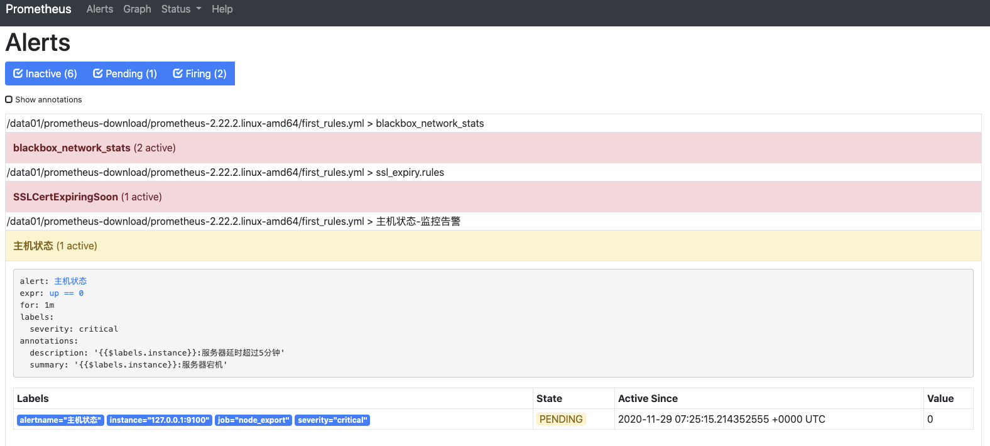The width and height of the screenshot is (990, 446).
Task: Click the PENDING state badge
Action: click(561, 419)
